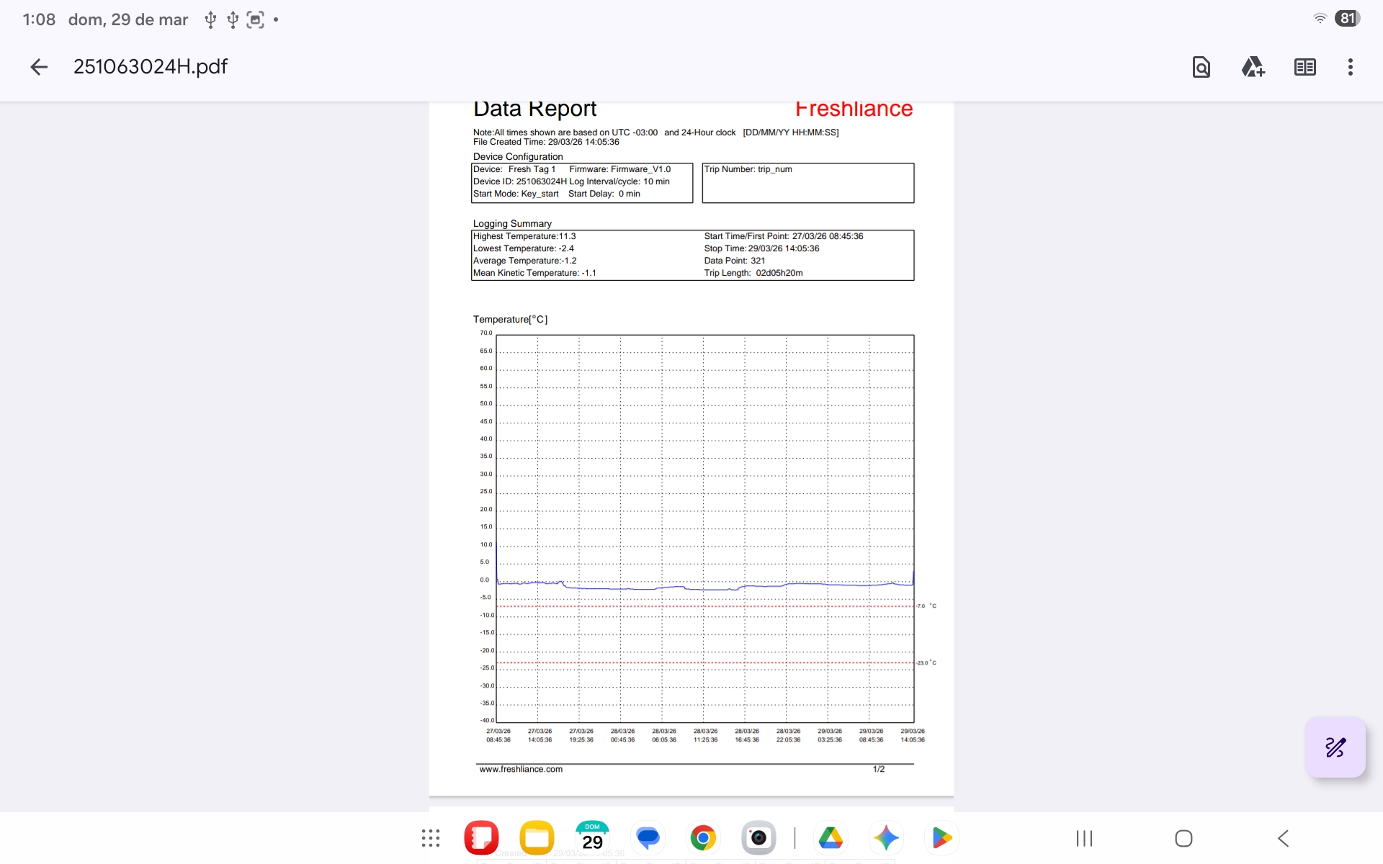Tap the recent apps navigation button
1383x864 pixels.
pyautogui.click(x=1084, y=838)
